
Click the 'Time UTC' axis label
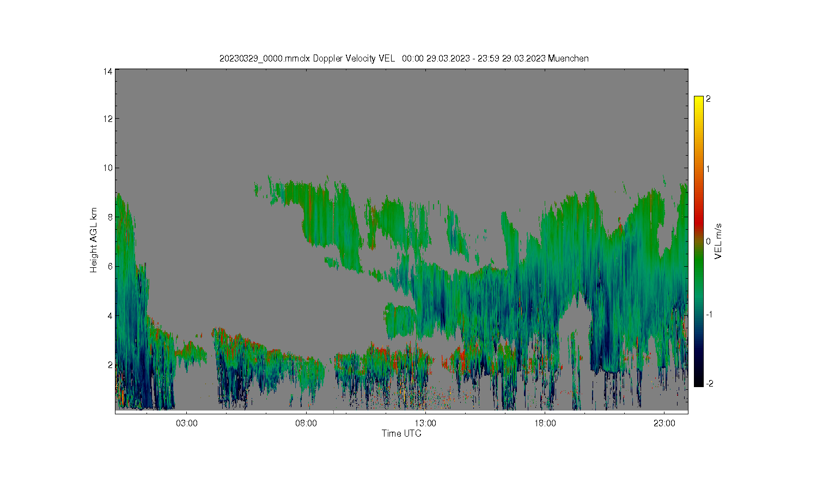tap(401, 433)
